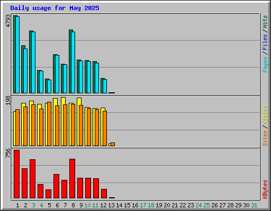Click day label '21' on the axis
Screen dimensions: 271x211
[x=175, y=205]
